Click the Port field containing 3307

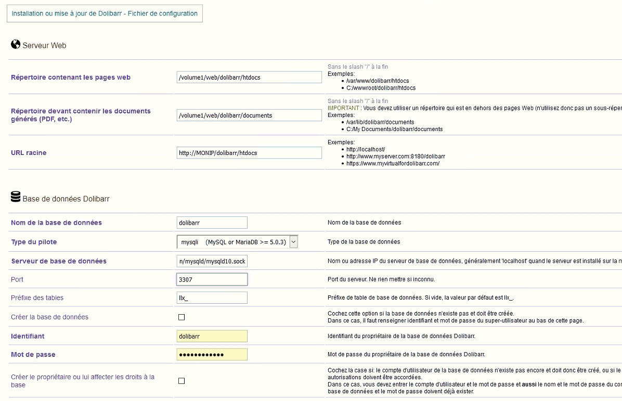212,280
